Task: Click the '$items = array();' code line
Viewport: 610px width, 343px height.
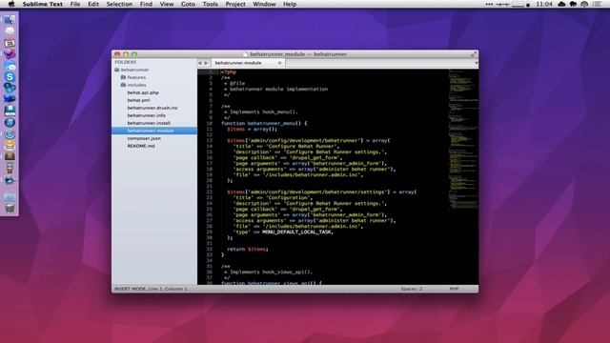Action: (252, 130)
